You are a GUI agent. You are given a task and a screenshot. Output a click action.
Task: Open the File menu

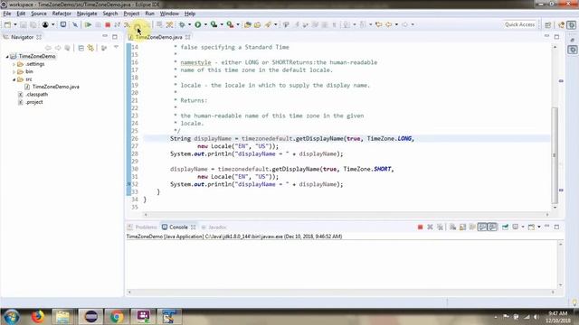click(7, 14)
